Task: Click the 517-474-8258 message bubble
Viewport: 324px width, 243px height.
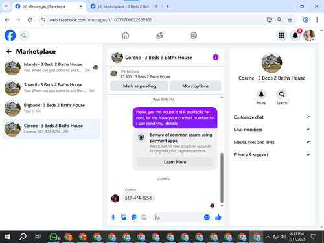Action: point(138,198)
